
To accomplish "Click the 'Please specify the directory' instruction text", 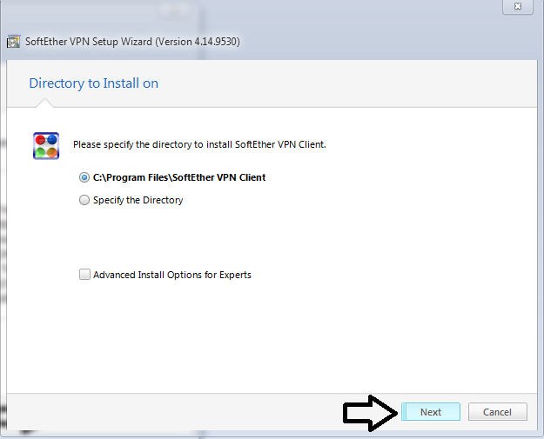I will click(x=199, y=144).
